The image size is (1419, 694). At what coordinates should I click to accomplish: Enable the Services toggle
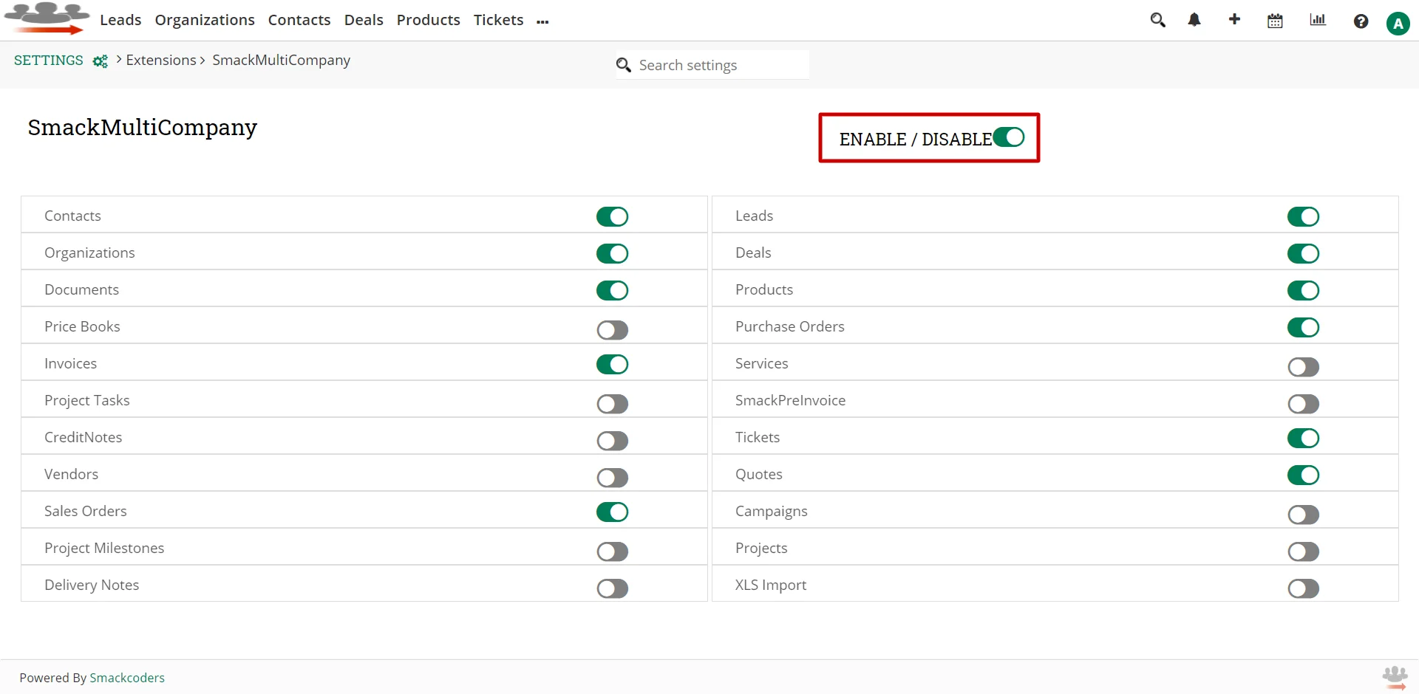(x=1302, y=367)
